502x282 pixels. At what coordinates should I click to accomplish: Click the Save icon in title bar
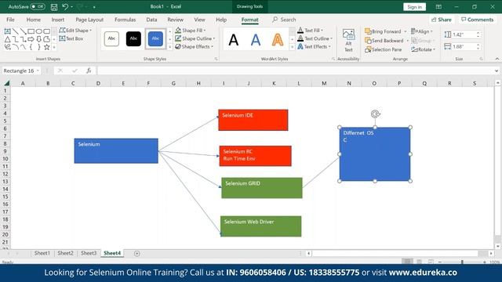(54, 7)
